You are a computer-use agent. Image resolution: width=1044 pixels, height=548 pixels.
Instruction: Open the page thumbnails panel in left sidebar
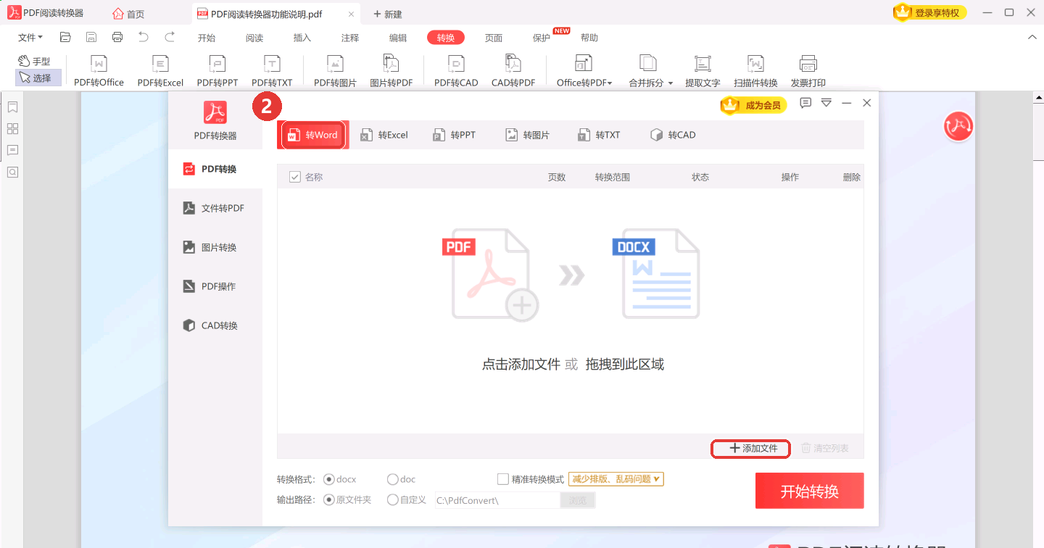12,129
